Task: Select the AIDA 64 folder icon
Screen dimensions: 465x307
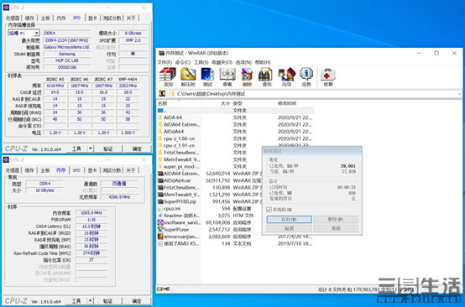Action: pyautogui.click(x=160, y=117)
